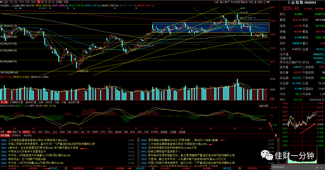This screenshot has height=170, width=325.
Task: Switch to 季 quarterly period
Action: point(49,2)
